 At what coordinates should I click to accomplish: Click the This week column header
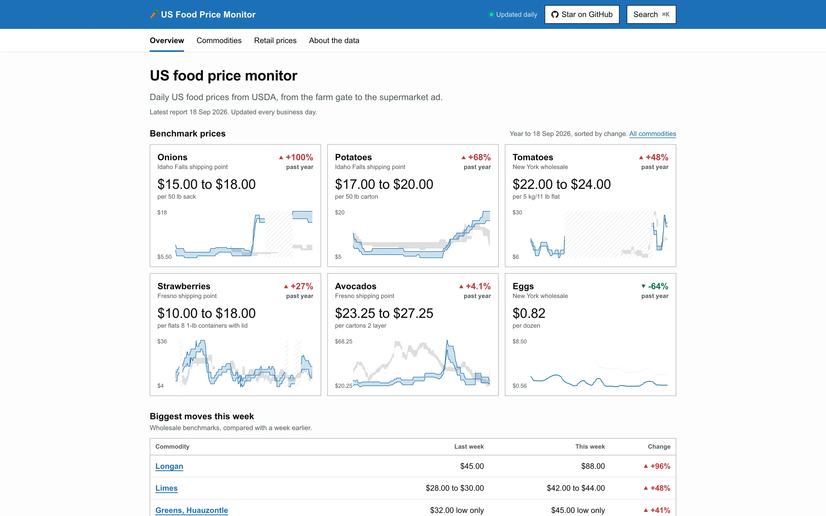click(x=590, y=447)
